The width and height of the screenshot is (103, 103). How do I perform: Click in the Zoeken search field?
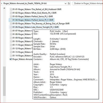pyautogui.click(x=88, y=4)
